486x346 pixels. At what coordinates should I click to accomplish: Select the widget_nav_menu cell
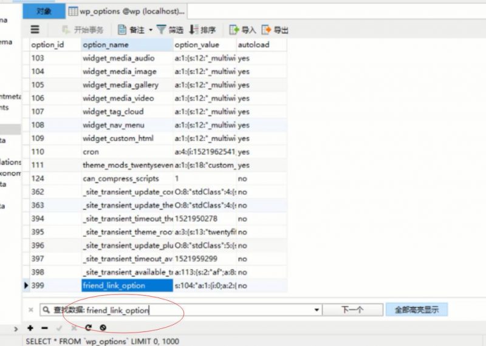point(127,125)
